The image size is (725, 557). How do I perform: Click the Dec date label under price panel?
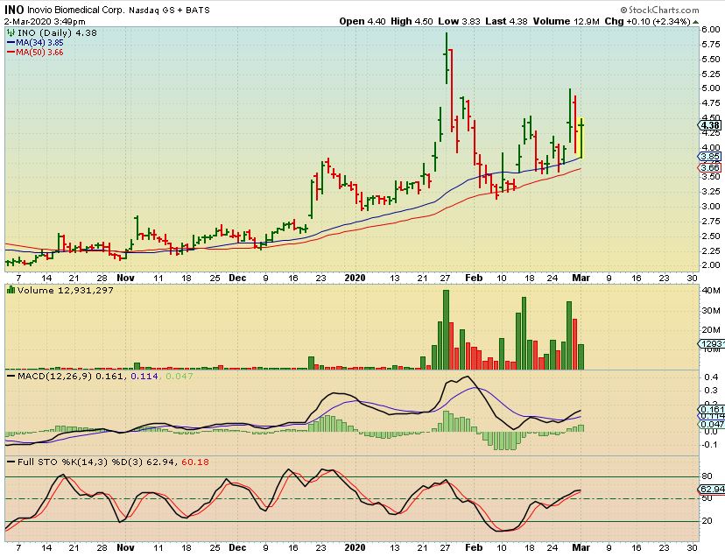coord(237,278)
